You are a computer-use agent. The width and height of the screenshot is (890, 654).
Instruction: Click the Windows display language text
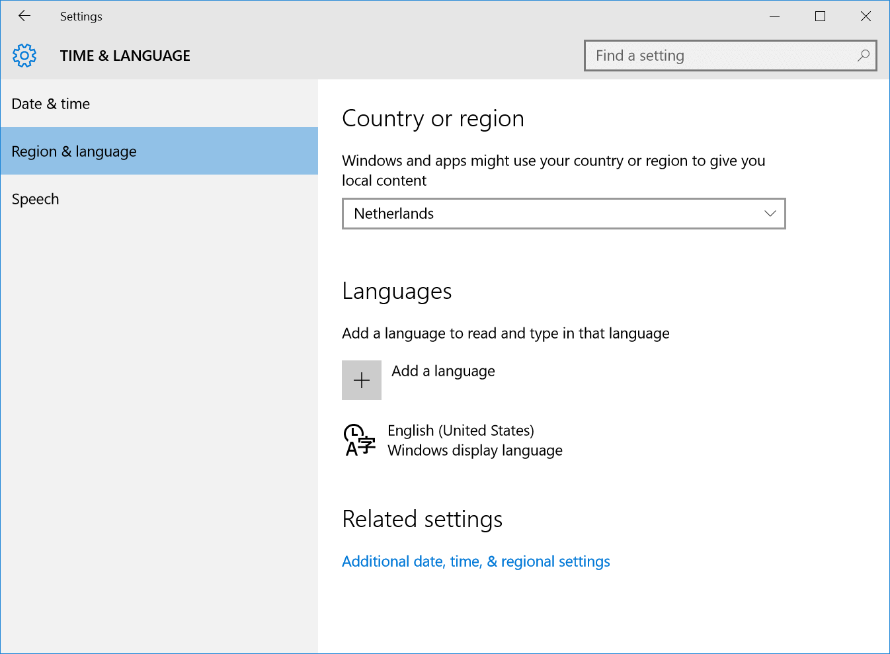[x=475, y=450]
